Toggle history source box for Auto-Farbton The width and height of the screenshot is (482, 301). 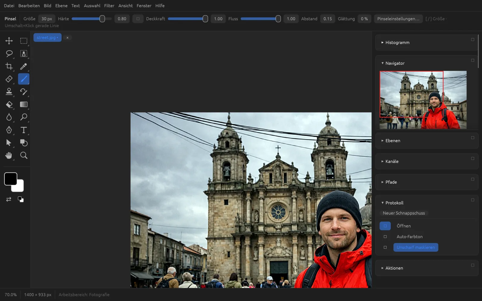pos(385,237)
